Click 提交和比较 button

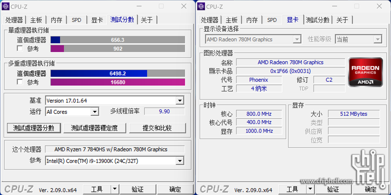(x=157, y=128)
